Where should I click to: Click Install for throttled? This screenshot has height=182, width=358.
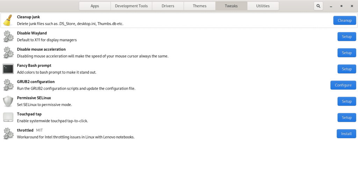coord(346,134)
